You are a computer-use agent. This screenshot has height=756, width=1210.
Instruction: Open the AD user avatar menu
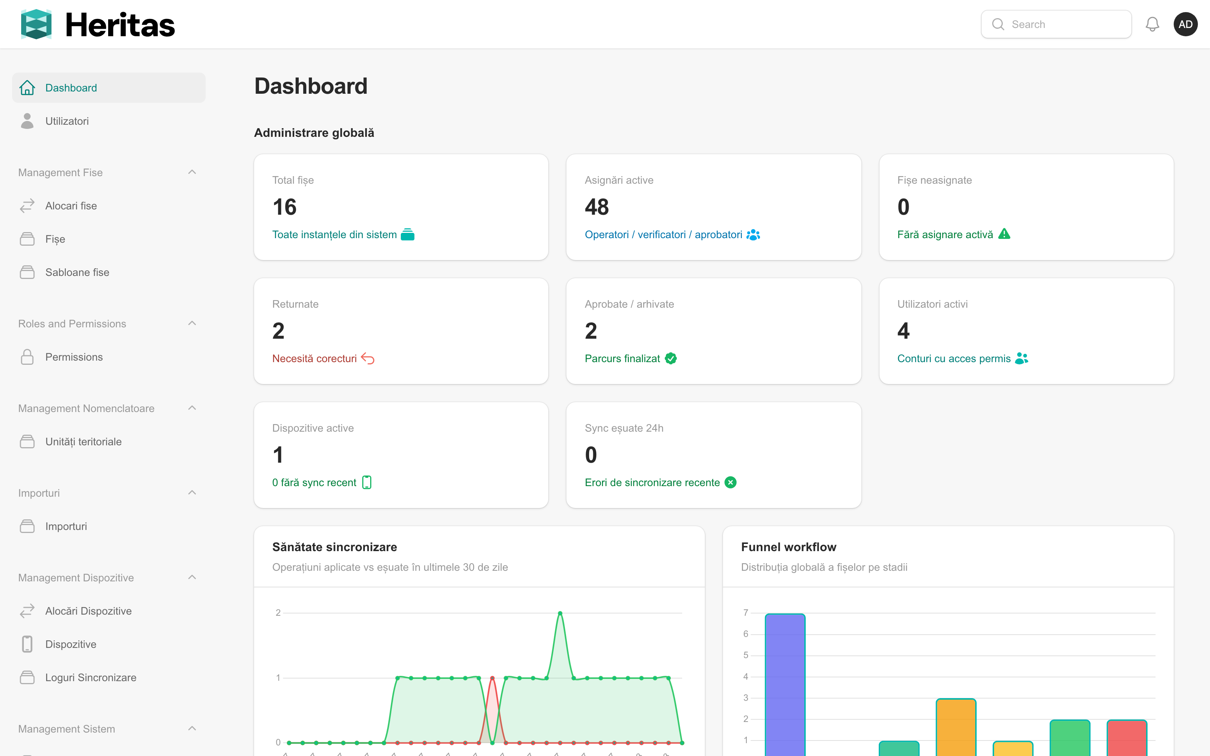[x=1185, y=24]
